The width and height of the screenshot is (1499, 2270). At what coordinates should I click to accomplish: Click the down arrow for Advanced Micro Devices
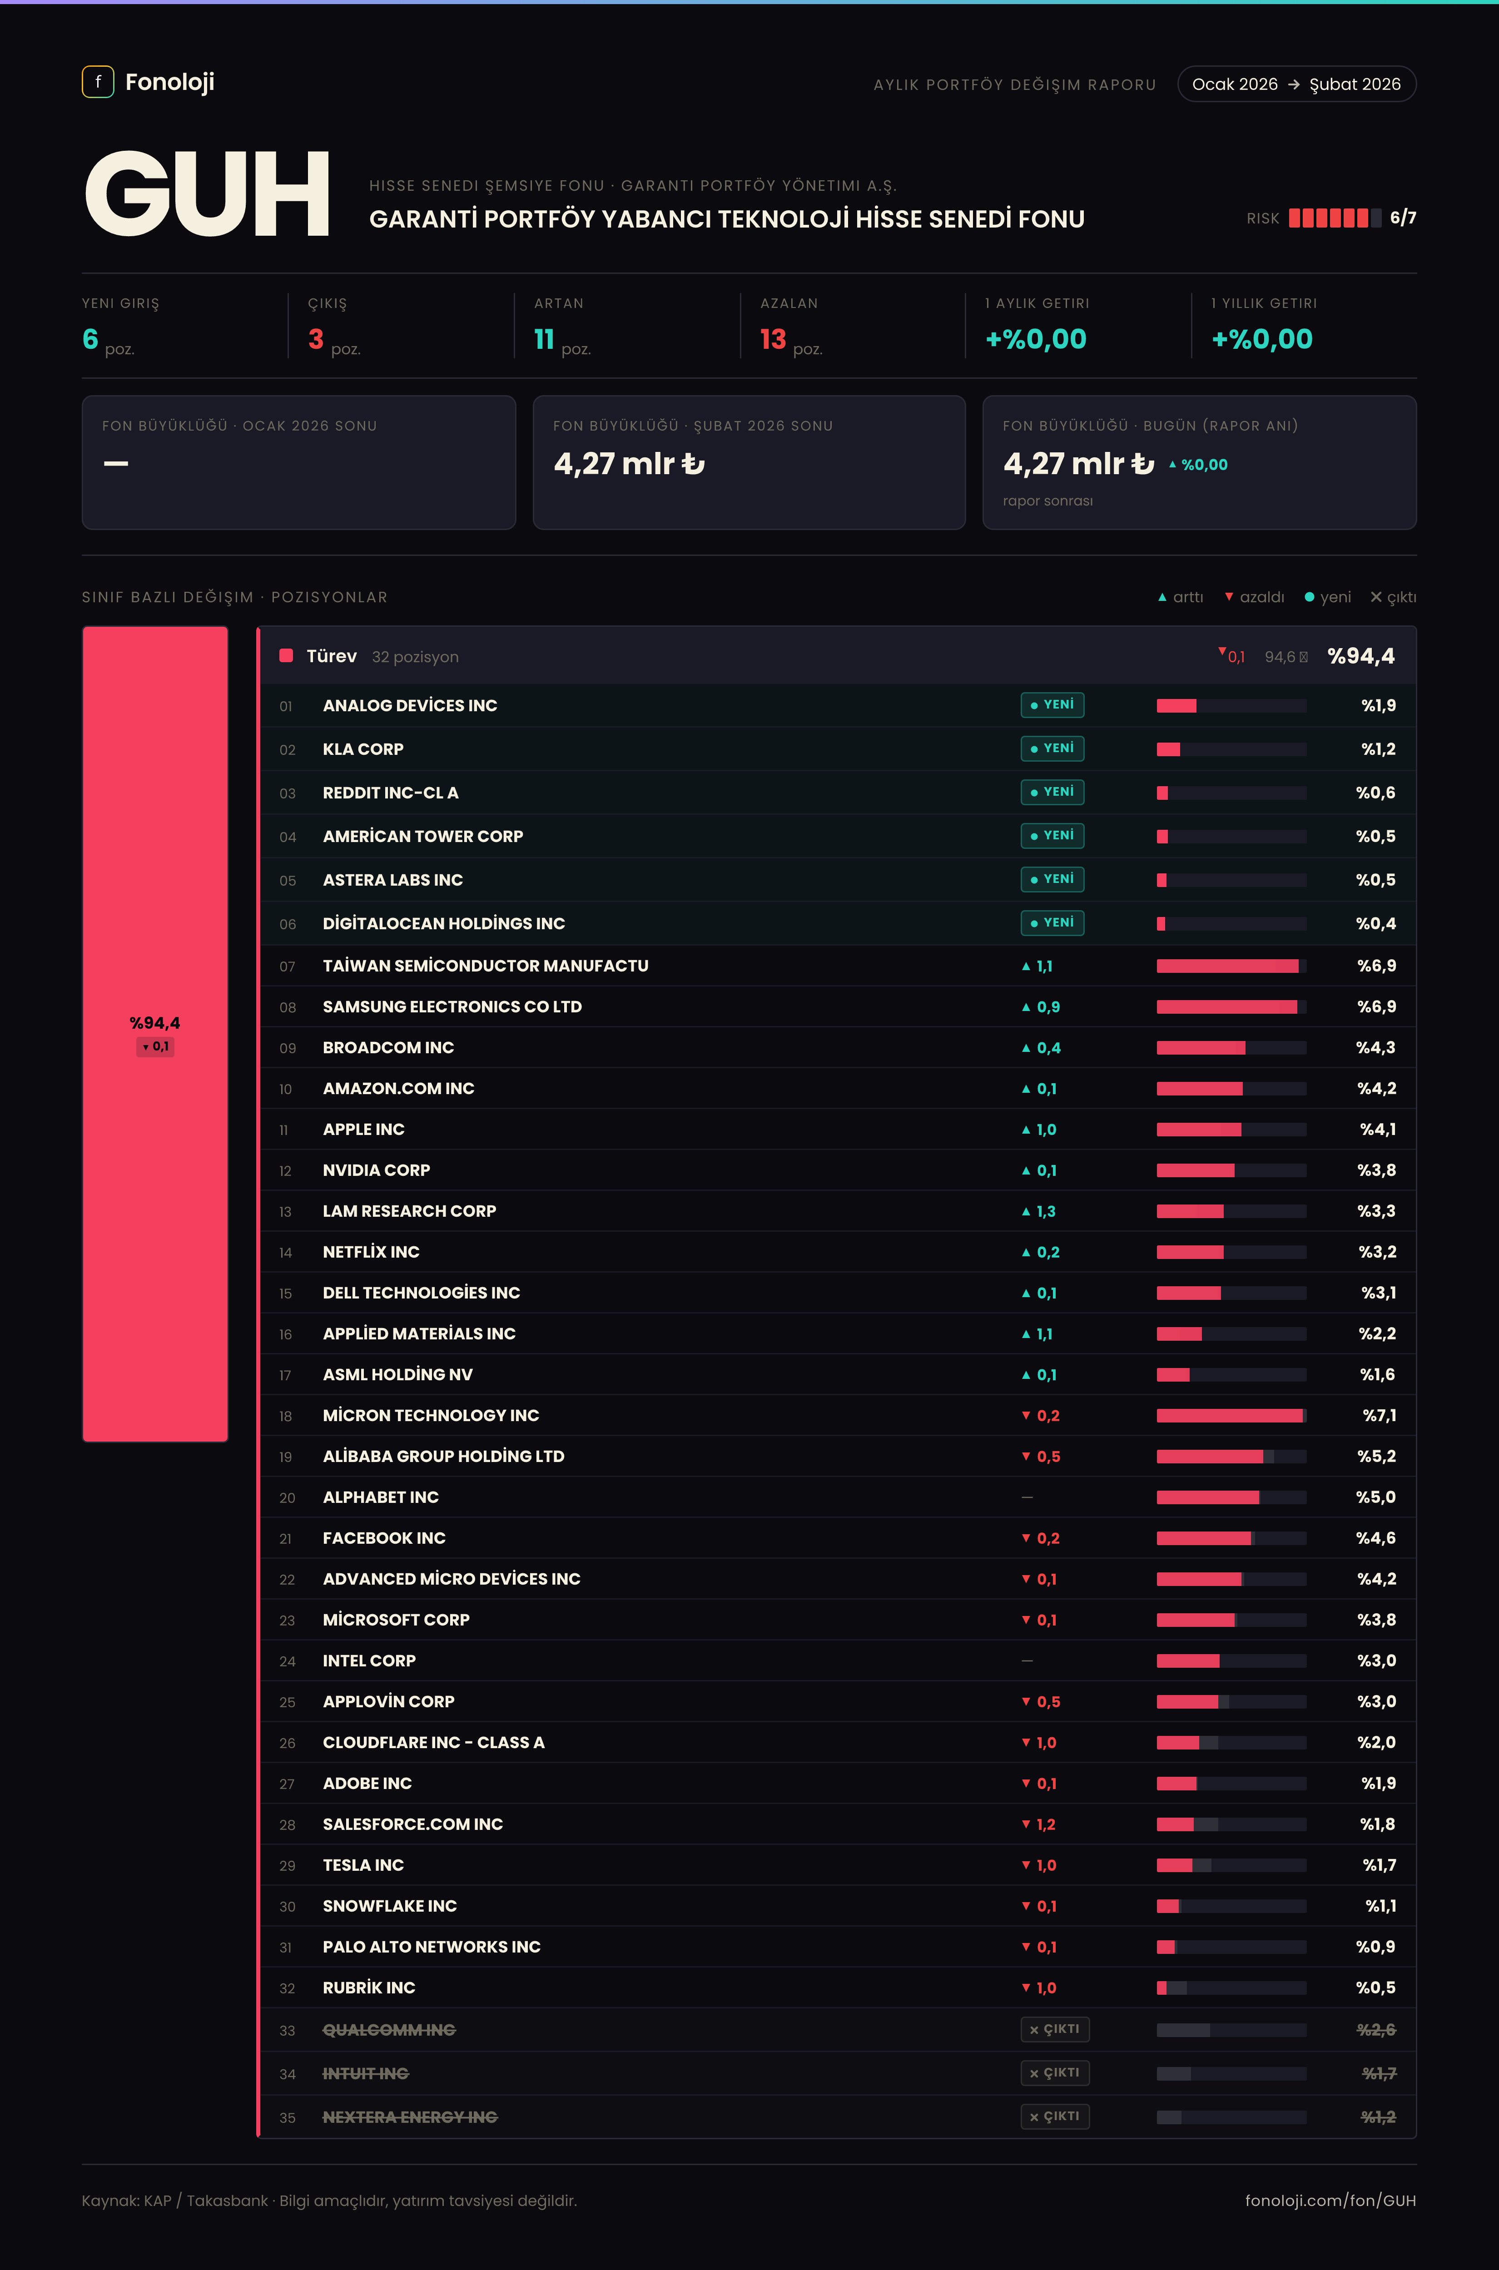click(x=1026, y=1579)
